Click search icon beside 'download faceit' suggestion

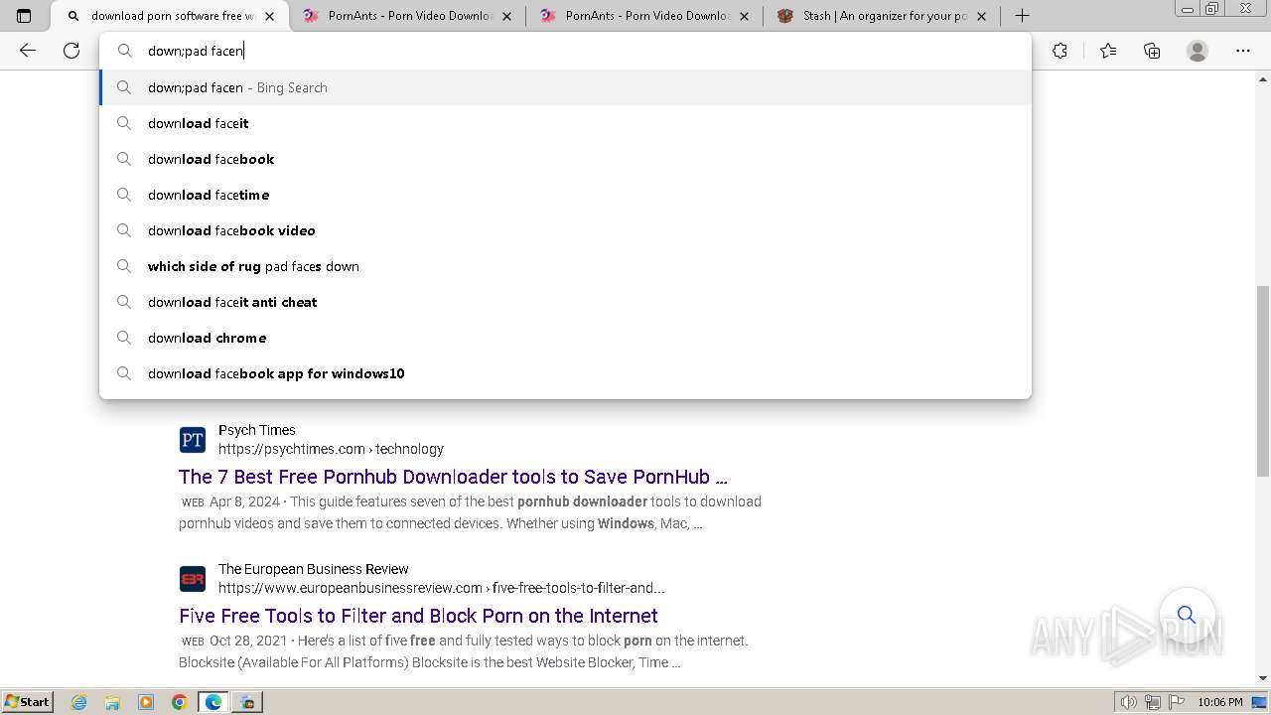pos(124,123)
